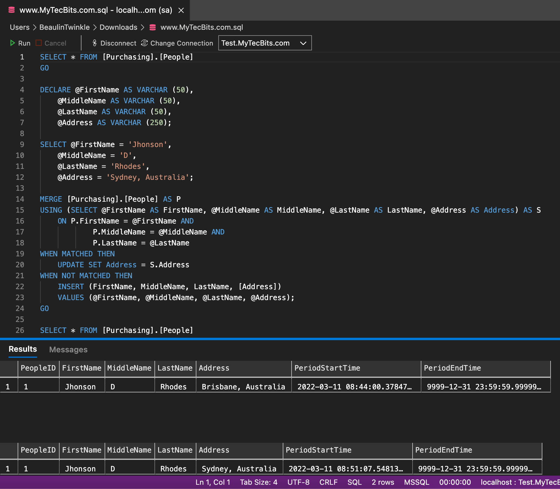Click the SQL file icon in breadcrumb
Image resolution: width=560 pixels, height=489 pixels.
(153, 27)
